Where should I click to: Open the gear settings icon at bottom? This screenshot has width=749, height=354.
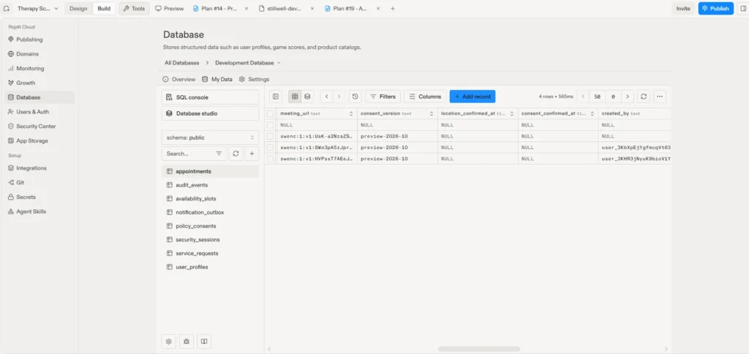click(x=169, y=342)
